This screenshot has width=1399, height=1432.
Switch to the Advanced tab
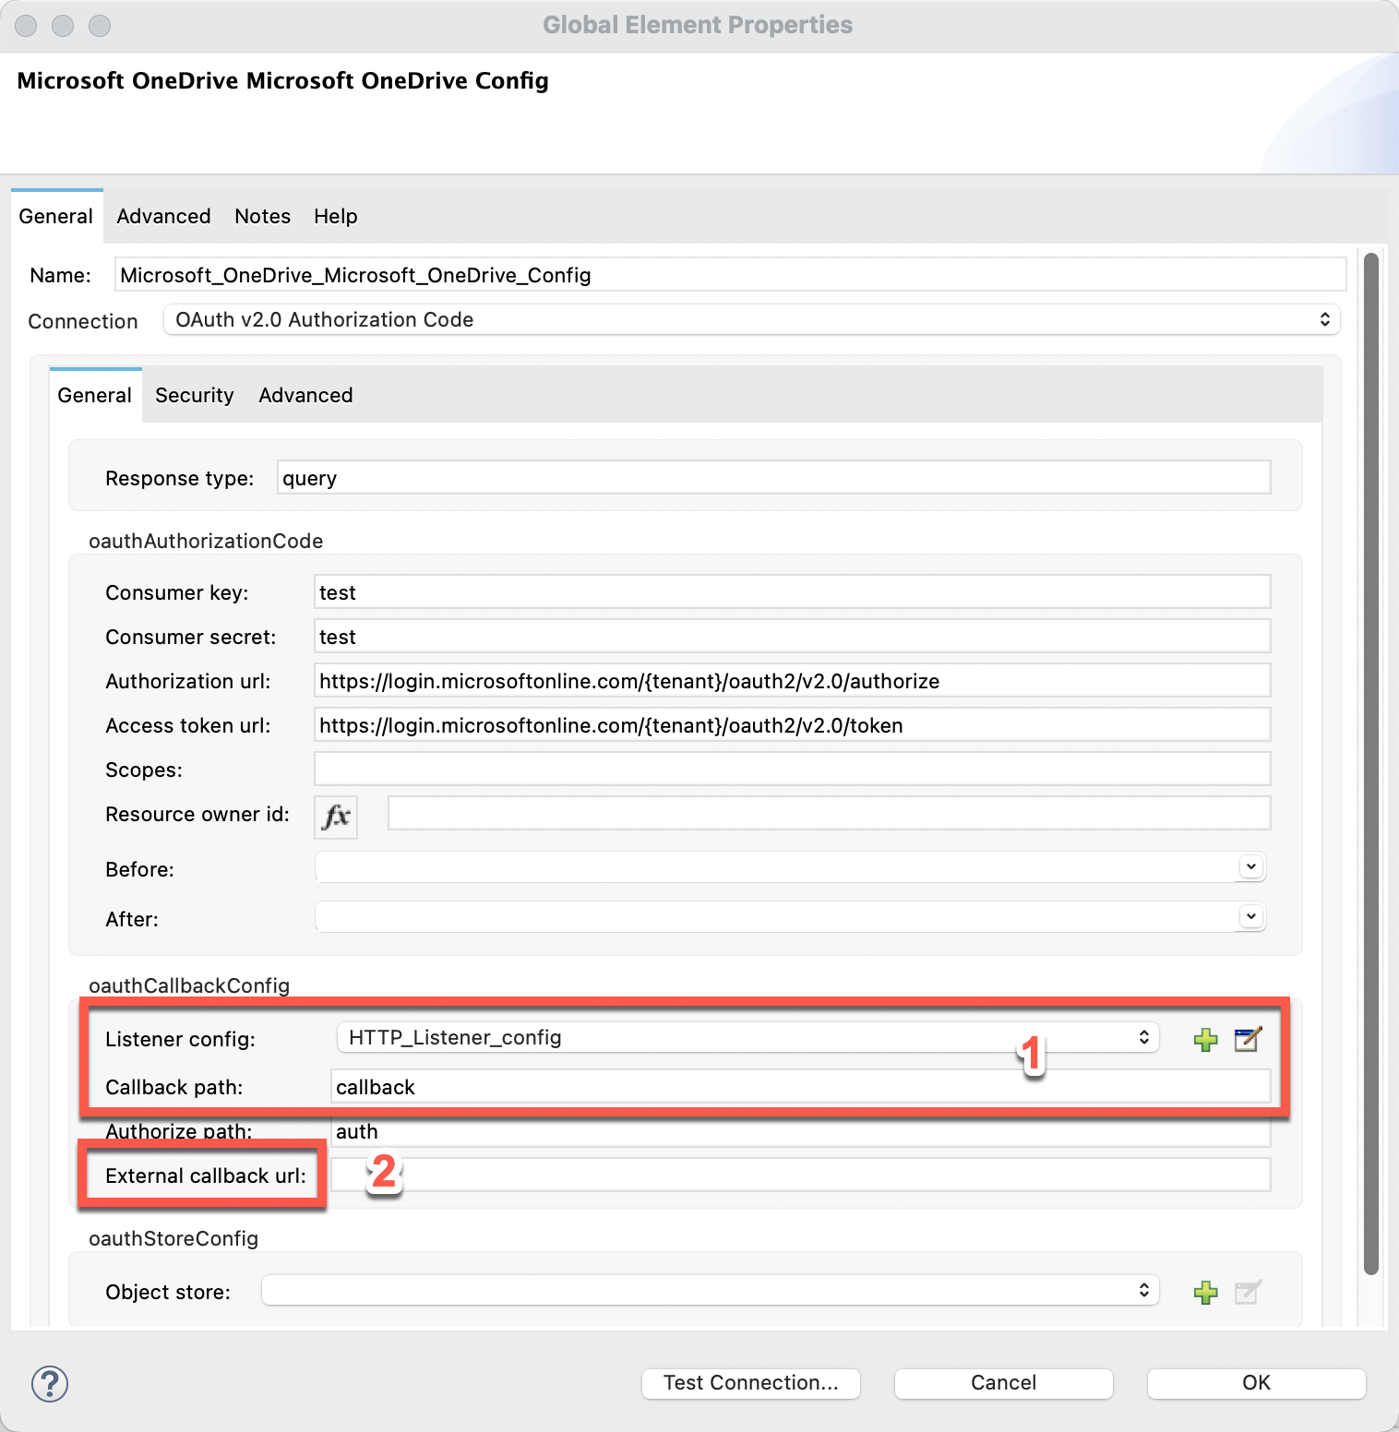[x=162, y=216]
